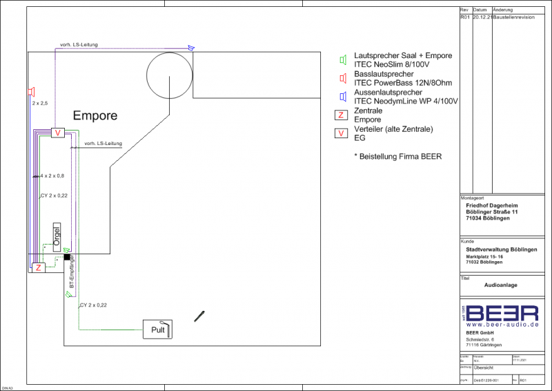
Task: Click the Empore room label
Action: click(95, 116)
